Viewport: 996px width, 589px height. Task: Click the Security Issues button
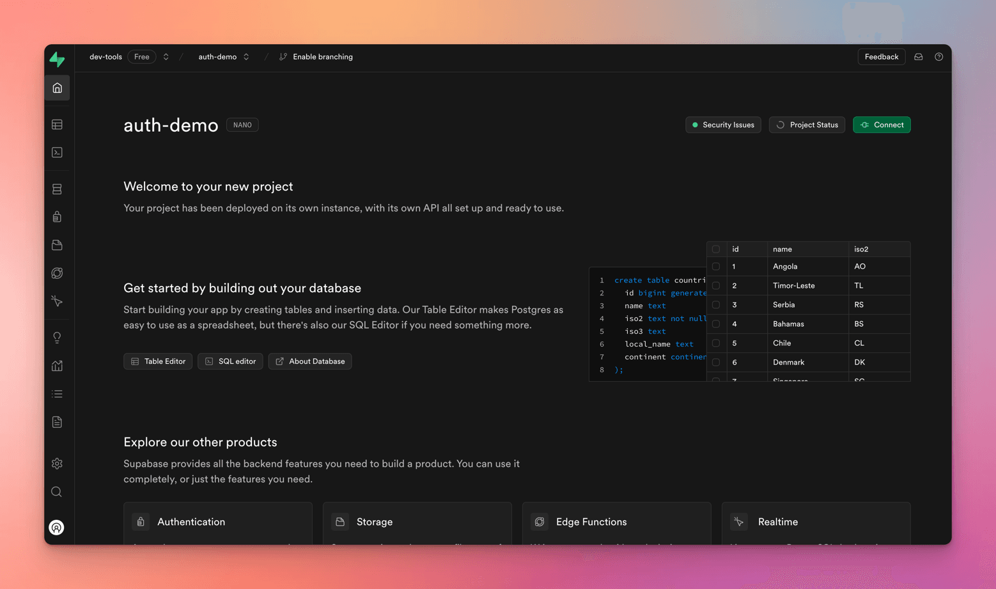pyautogui.click(x=723, y=125)
